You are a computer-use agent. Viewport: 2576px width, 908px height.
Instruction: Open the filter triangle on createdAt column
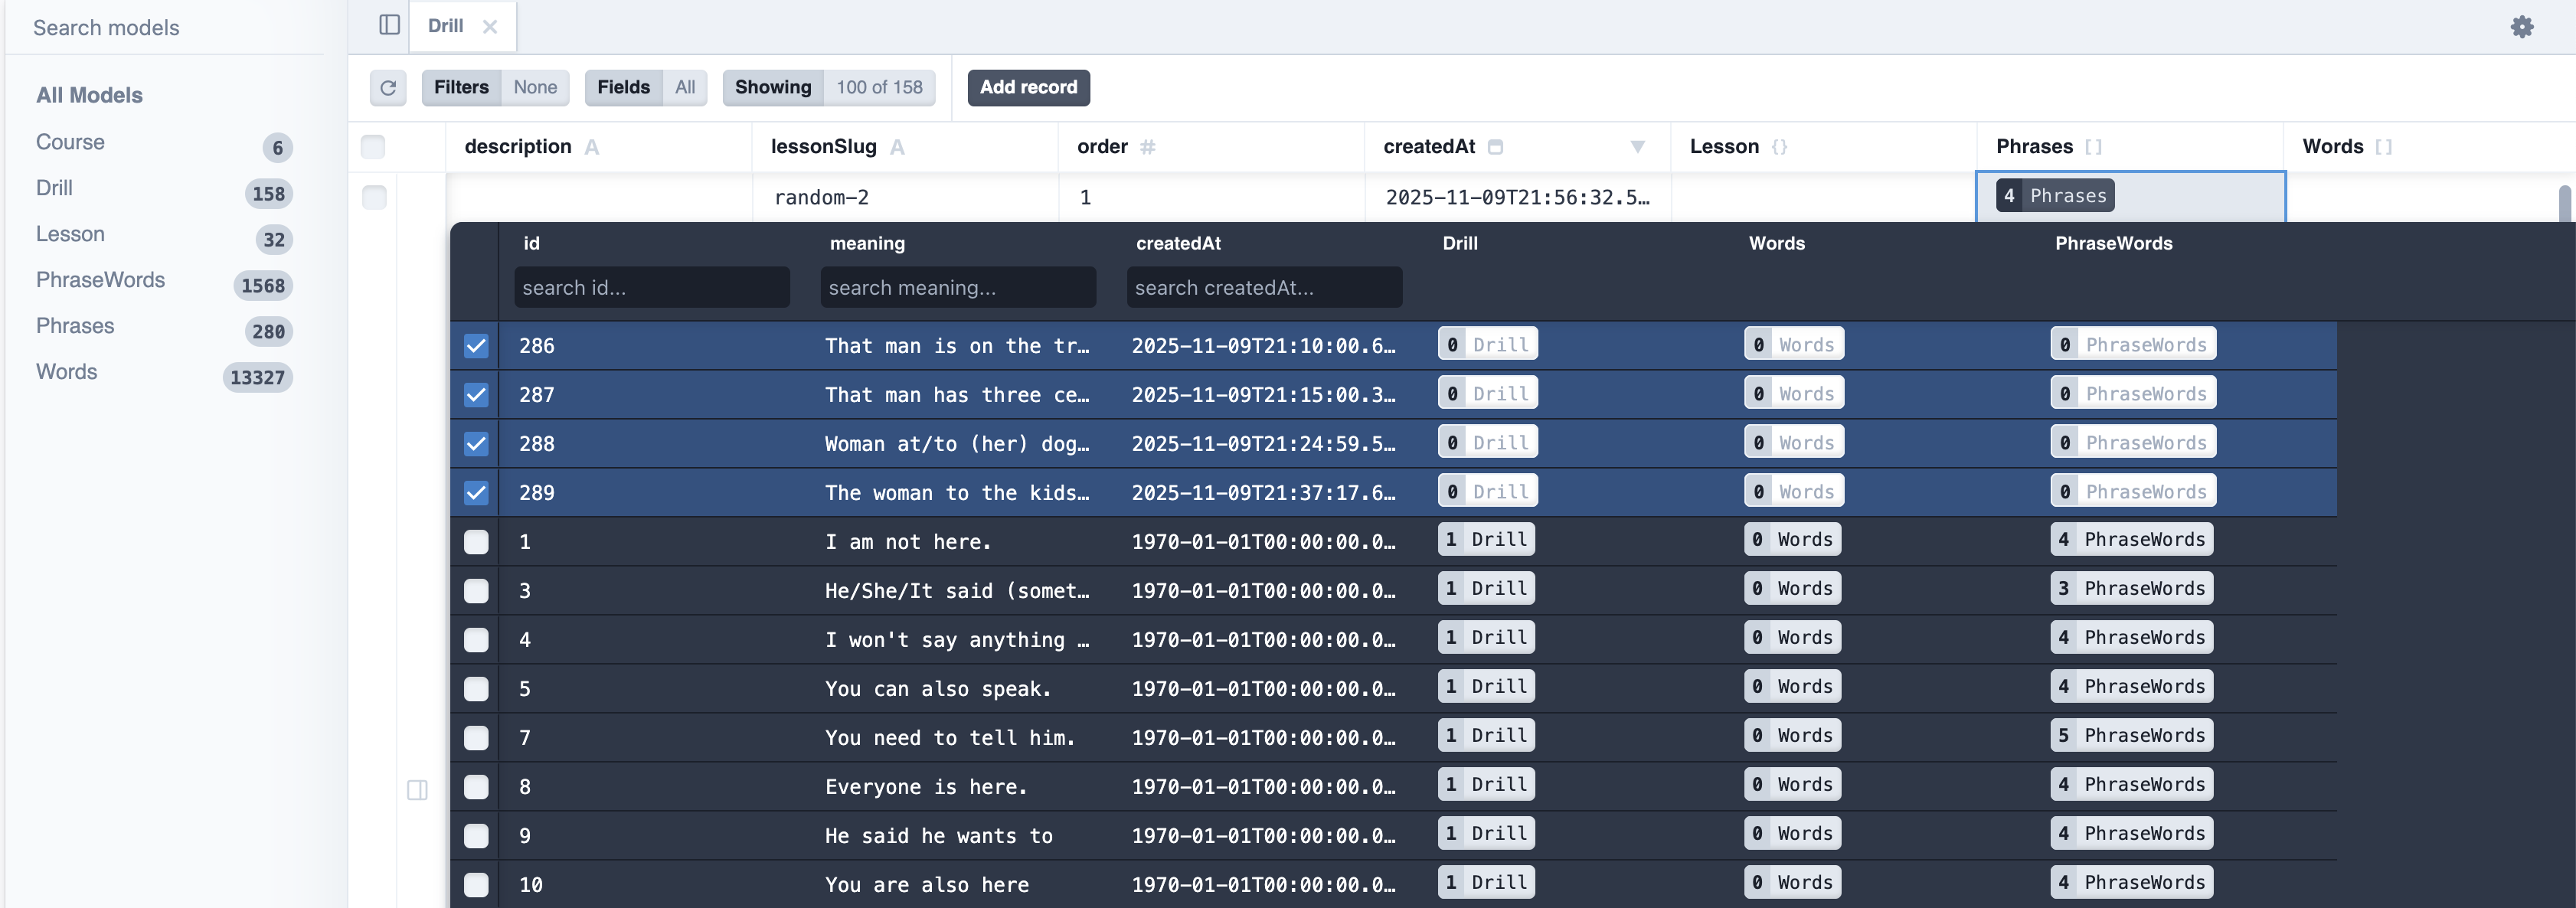1637,146
